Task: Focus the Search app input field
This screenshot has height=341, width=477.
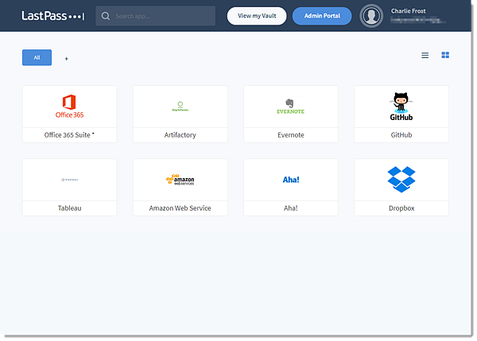Action: 155,16
